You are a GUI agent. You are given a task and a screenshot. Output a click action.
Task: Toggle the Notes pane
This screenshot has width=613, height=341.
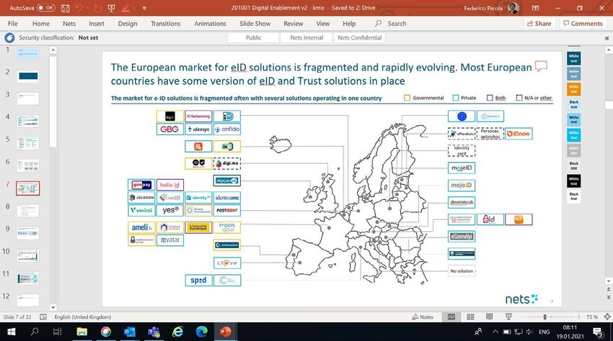[423, 317]
